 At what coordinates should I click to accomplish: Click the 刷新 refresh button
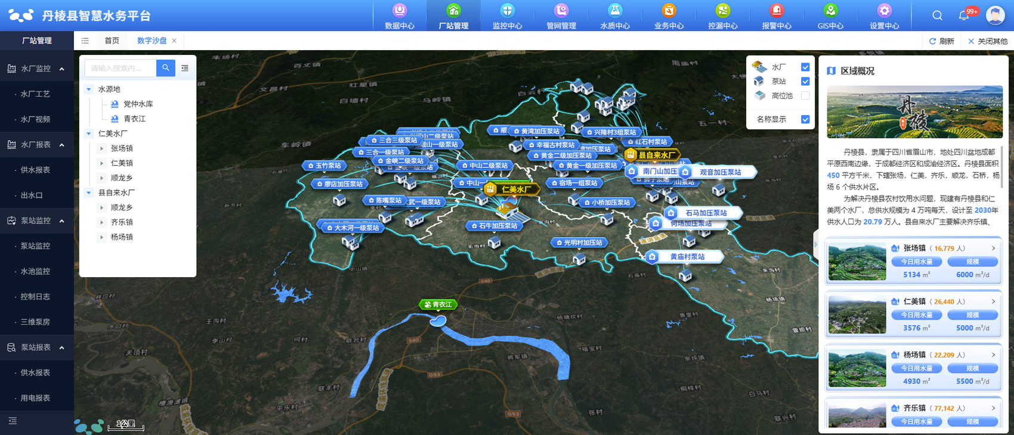tap(942, 41)
